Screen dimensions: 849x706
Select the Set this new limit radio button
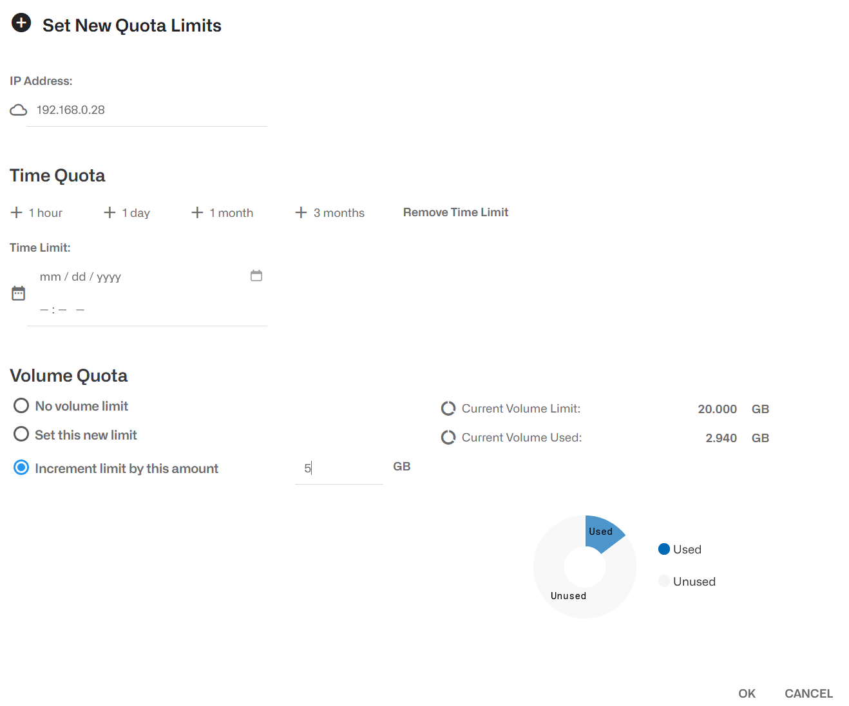pos(21,434)
